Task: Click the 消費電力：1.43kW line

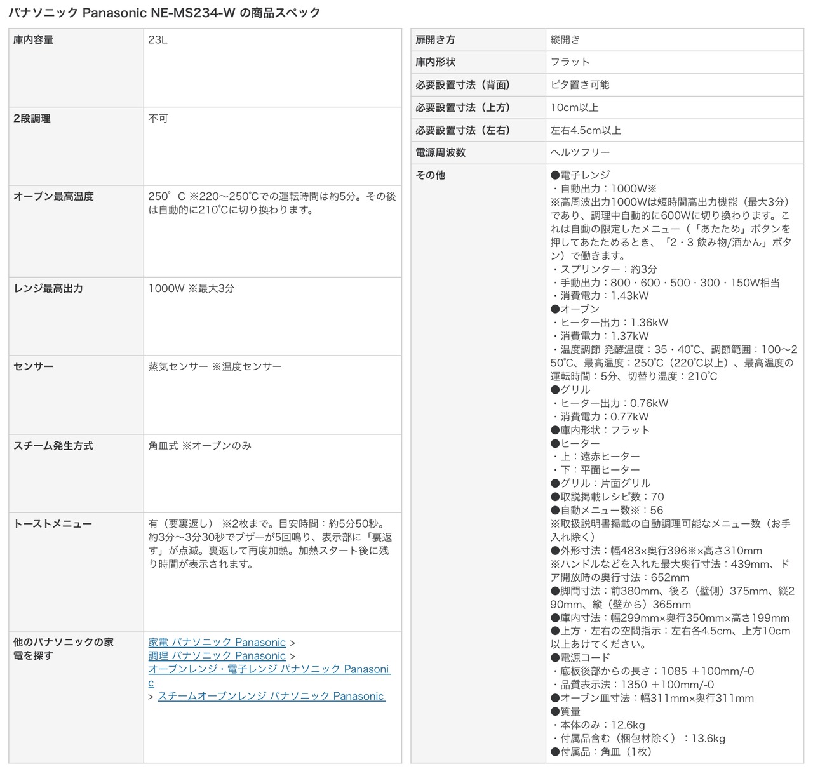Action: [600, 296]
